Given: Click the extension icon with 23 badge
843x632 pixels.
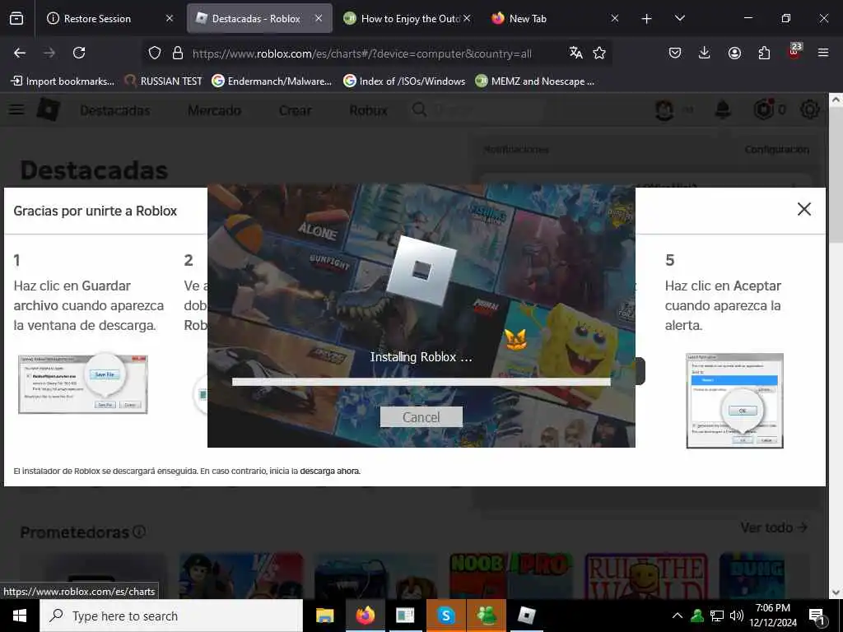Looking at the screenshot, I should tap(794, 52).
